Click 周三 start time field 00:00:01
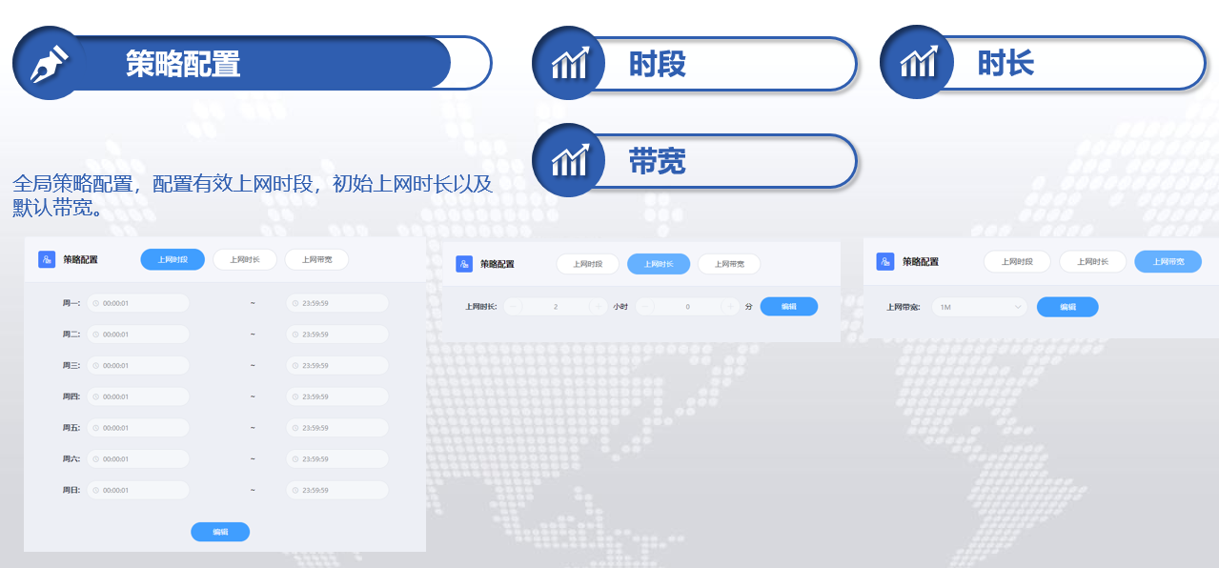Screen dimensions: 1219x568 [138, 366]
